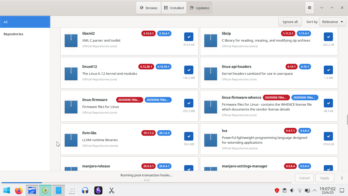The height and width of the screenshot is (196, 348).
Task: Open the blue document taskbar icon
Action: [x=59, y=190]
